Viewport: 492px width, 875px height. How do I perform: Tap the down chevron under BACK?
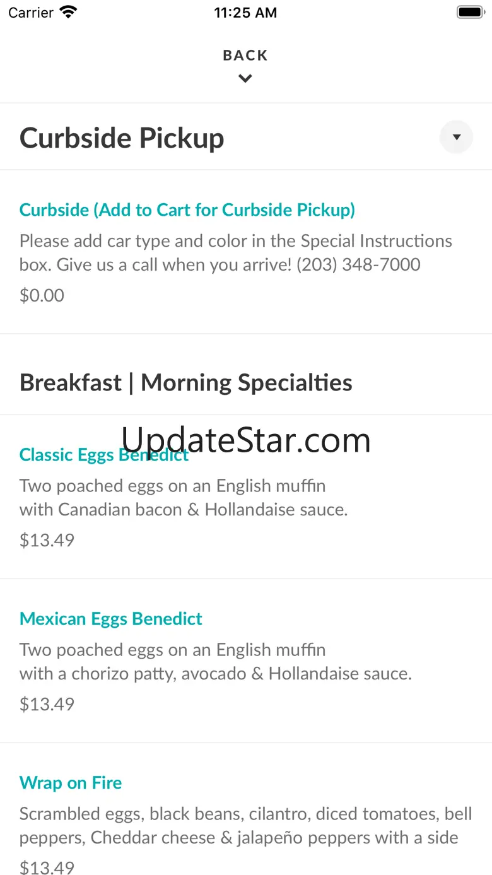245,79
